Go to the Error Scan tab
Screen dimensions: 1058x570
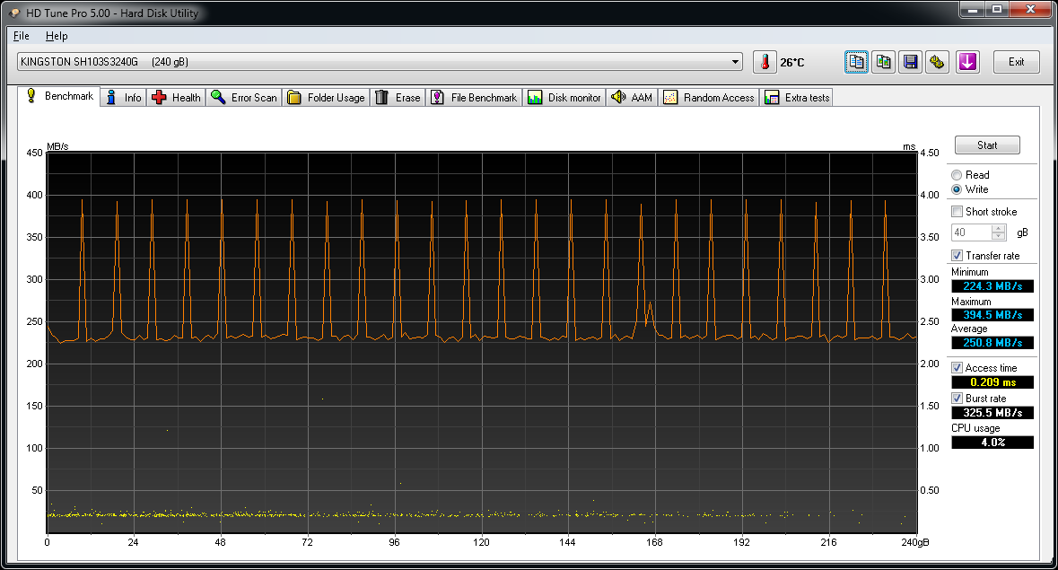pos(243,98)
